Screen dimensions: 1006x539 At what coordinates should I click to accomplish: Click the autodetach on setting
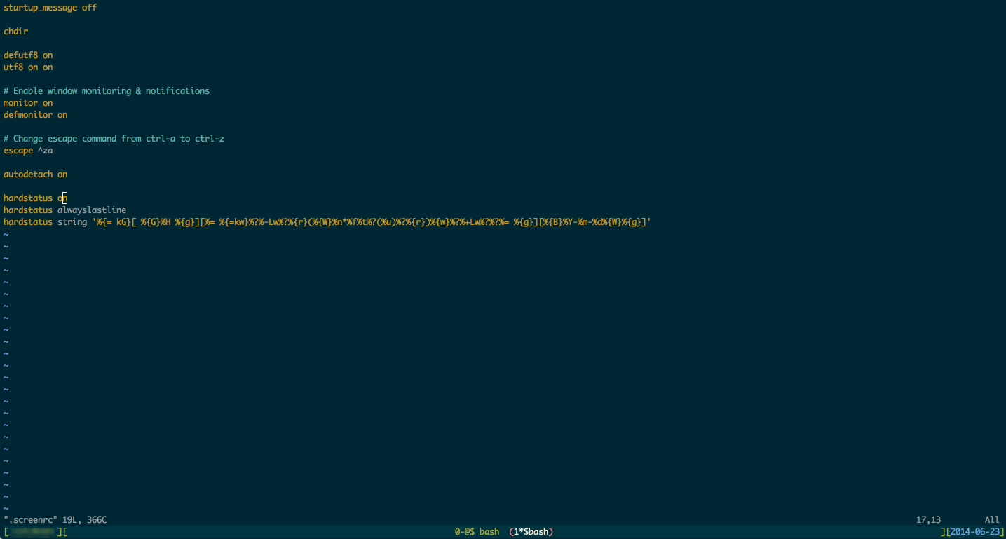click(x=35, y=175)
